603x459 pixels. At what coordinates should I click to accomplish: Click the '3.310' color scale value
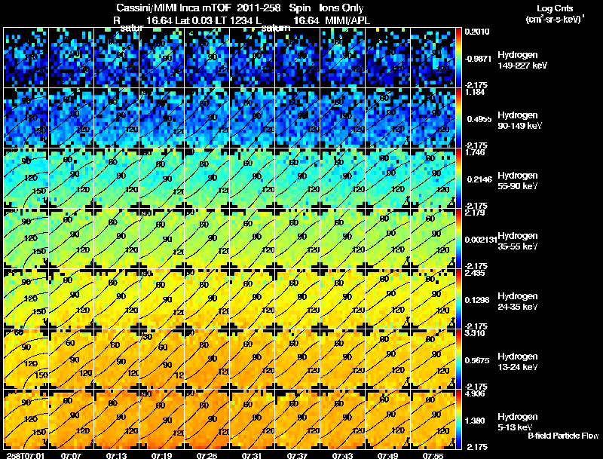[475, 333]
